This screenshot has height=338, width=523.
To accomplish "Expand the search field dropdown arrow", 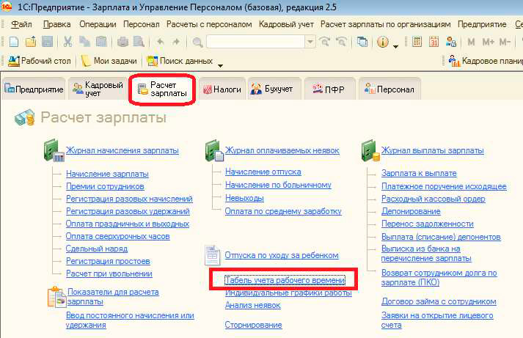I will [x=310, y=42].
